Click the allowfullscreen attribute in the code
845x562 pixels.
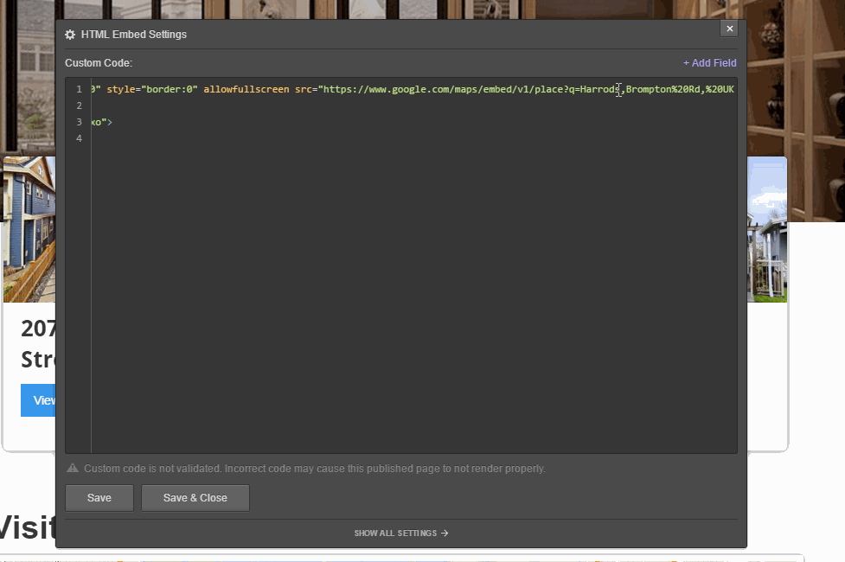point(246,89)
